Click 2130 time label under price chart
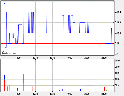The image size is (124, 96). [104, 58]
